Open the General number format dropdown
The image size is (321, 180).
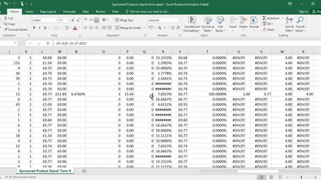tap(179, 20)
